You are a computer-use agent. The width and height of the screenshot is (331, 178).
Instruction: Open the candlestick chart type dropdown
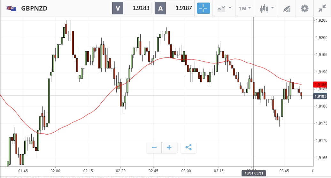pyautogui.click(x=267, y=8)
